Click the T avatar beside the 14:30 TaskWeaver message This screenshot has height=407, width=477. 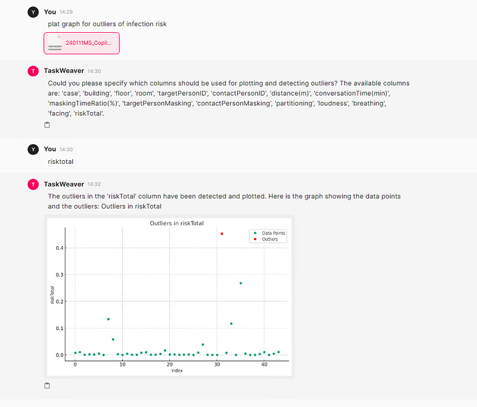click(33, 71)
